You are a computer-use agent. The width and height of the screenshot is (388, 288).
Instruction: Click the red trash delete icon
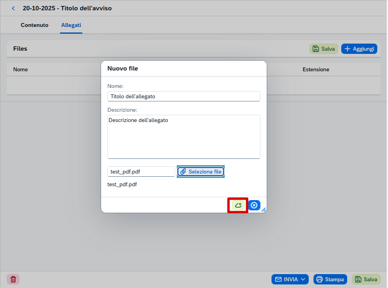pyautogui.click(x=13, y=279)
